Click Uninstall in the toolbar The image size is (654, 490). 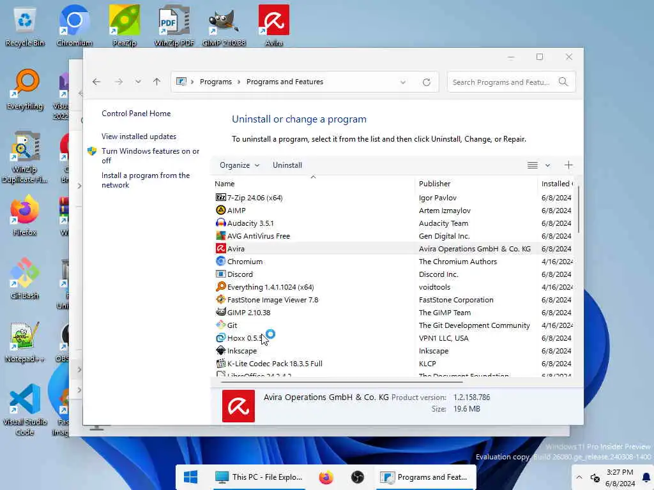tap(287, 165)
